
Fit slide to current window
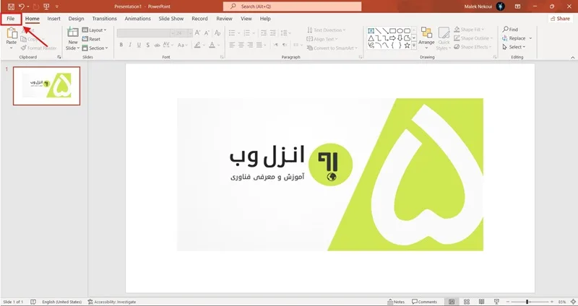pos(573,302)
